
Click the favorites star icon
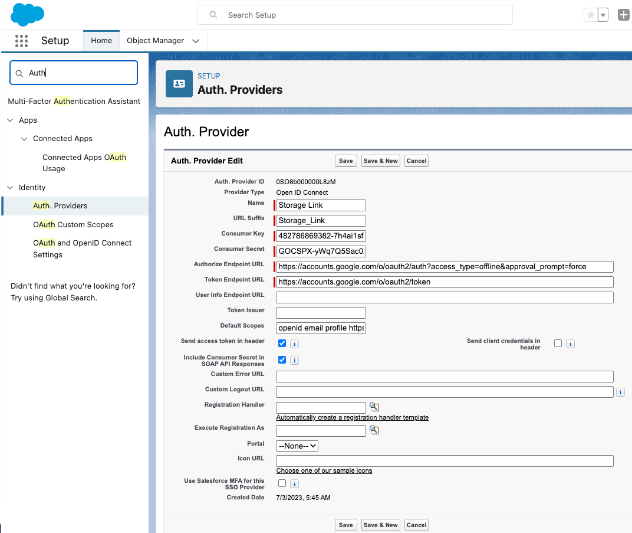click(x=590, y=15)
